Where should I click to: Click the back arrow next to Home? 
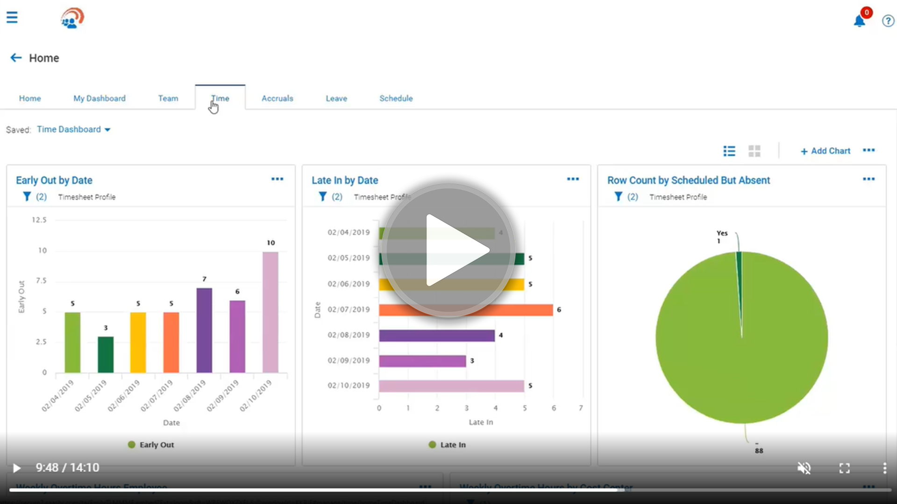point(15,57)
